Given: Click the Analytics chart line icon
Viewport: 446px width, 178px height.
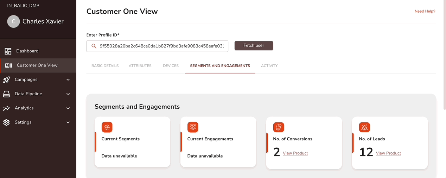Looking at the screenshot, I should click(7, 108).
